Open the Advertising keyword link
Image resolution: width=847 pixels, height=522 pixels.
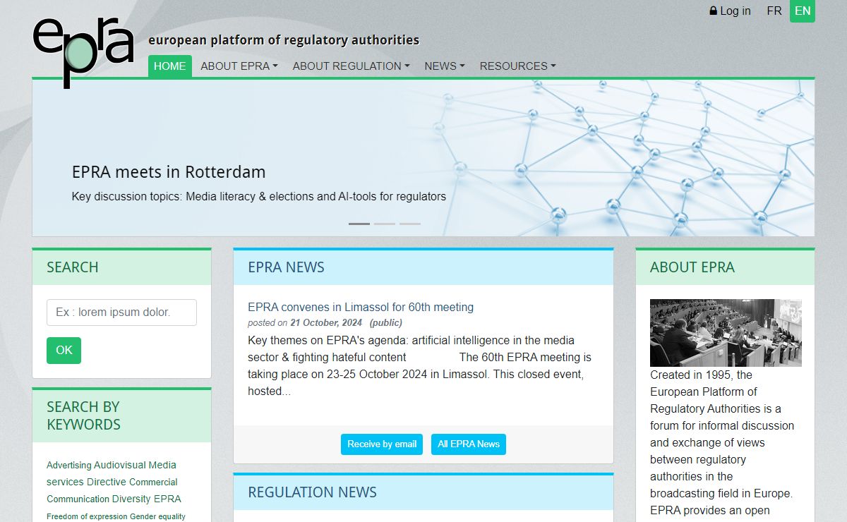69,465
